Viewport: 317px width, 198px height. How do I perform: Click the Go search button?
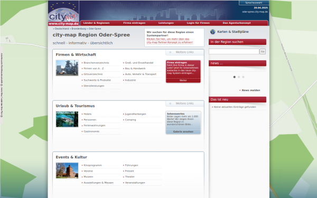(x=263, y=52)
